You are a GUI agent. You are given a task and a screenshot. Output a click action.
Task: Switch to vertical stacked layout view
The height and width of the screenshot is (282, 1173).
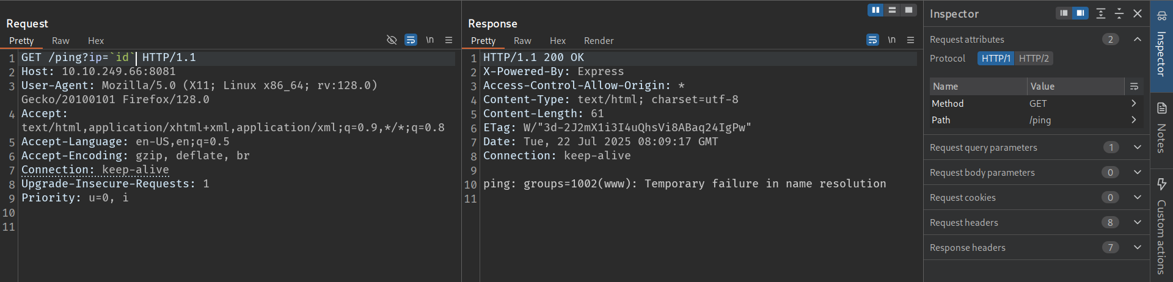click(892, 10)
